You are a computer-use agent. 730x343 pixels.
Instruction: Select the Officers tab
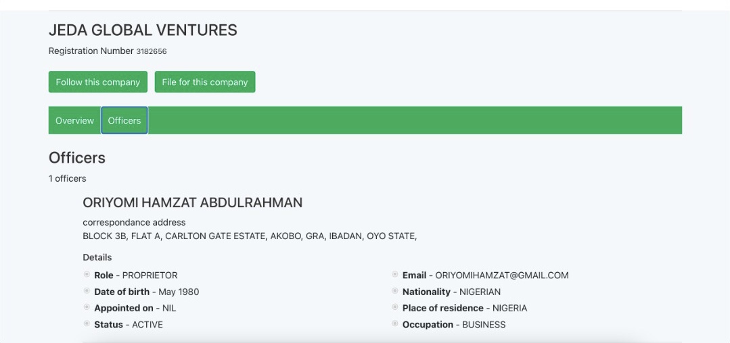click(124, 120)
